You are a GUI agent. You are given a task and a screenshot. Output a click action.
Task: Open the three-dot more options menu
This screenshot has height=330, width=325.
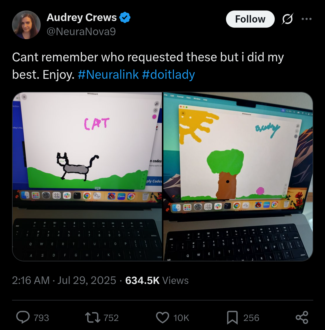[x=306, y=19]
